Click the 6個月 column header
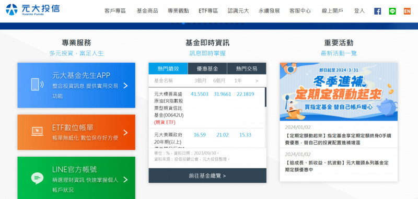Viewport: 418px width, 199px height. pos(219,81)
